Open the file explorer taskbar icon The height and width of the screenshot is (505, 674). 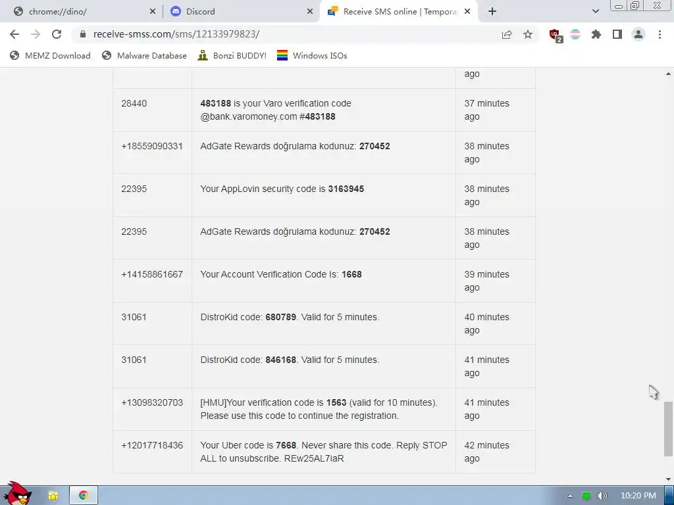(53, 496)
